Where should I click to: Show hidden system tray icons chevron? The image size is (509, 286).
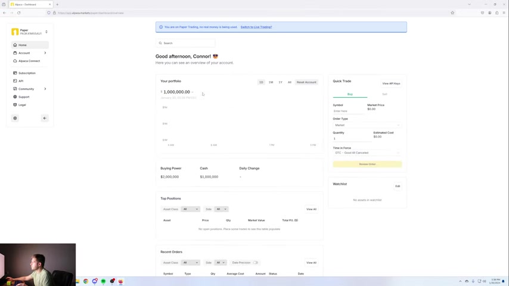click(460, 281)
